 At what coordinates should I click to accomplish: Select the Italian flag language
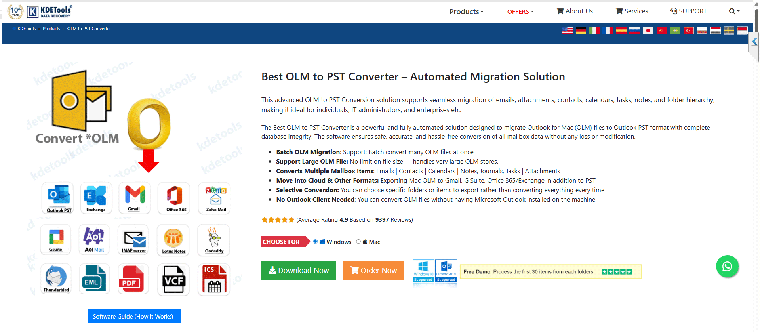tap(594, 31)
